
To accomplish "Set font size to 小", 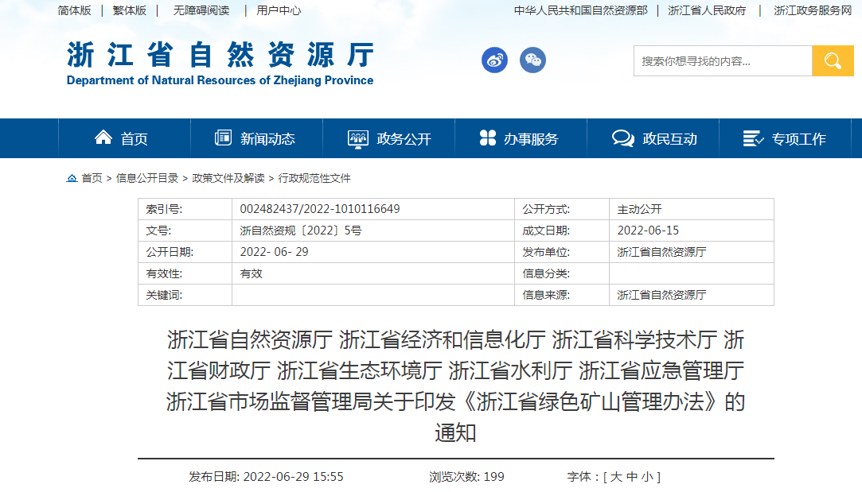I will pyautogui.click(x=647, y=477).
